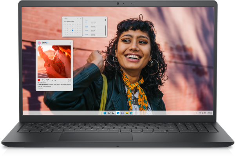Launch Microsoft Edge from taskbar
Screen dimensions: 235x156
coord(131,113)
